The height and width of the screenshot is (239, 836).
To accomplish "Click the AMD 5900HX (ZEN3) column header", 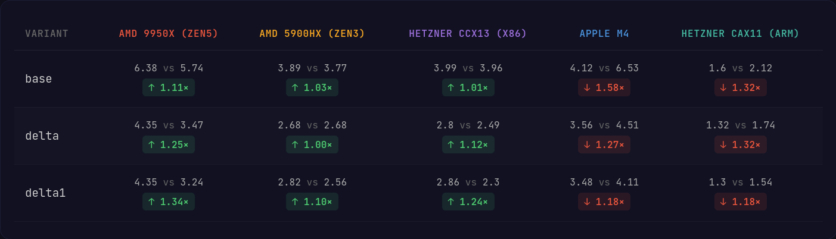I will [312, 33].
